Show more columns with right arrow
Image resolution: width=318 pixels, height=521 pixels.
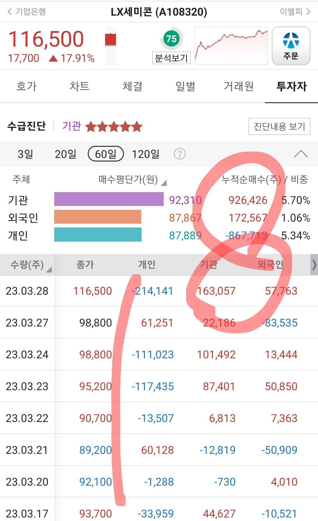point(314,265)
